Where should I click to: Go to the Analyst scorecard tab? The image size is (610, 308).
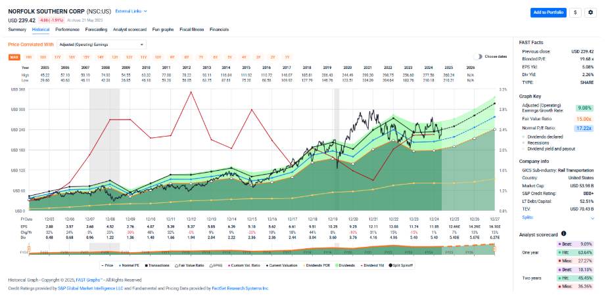[x=129, y=30]
